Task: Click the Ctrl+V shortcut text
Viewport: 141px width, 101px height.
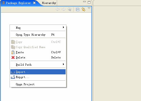Action: (x=56, y=52)
